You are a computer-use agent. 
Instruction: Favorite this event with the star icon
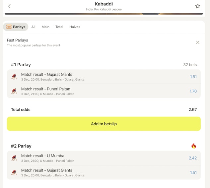coord(198,6)
